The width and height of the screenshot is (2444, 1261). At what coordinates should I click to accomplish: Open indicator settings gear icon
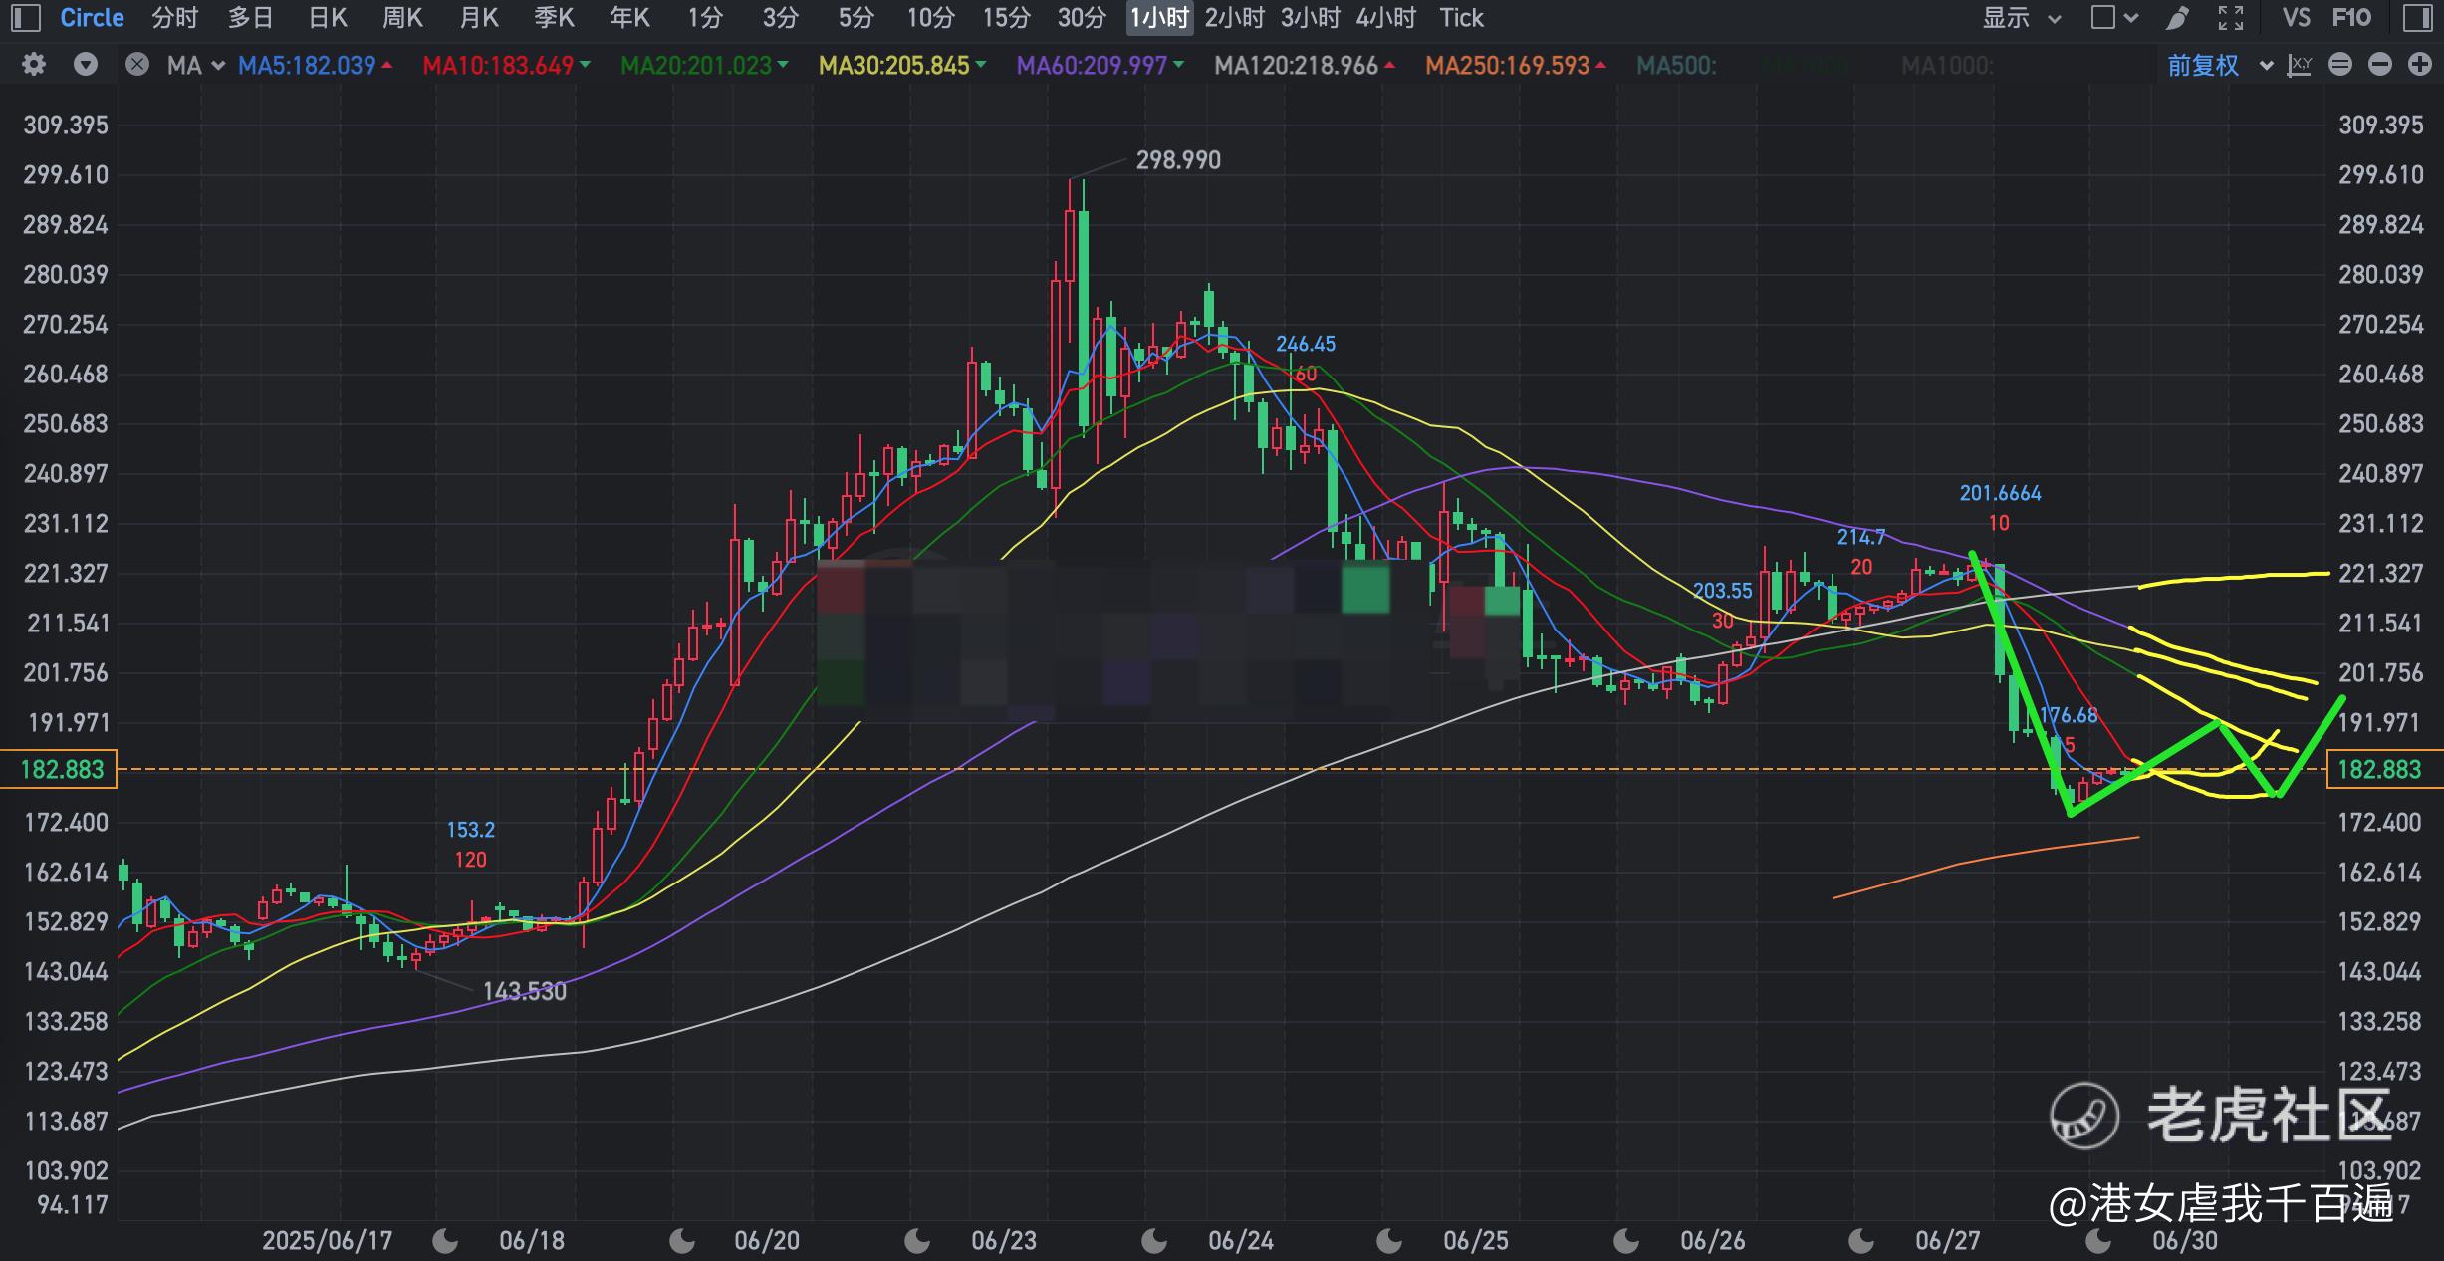click(x=34, y=65)
